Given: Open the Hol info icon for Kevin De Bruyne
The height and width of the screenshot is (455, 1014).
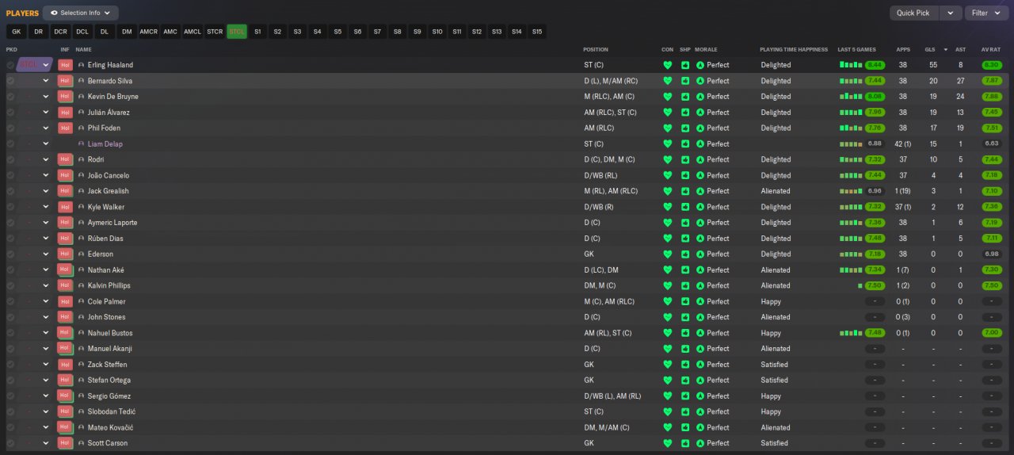Looking at the screenshot, I should point(65,97).
